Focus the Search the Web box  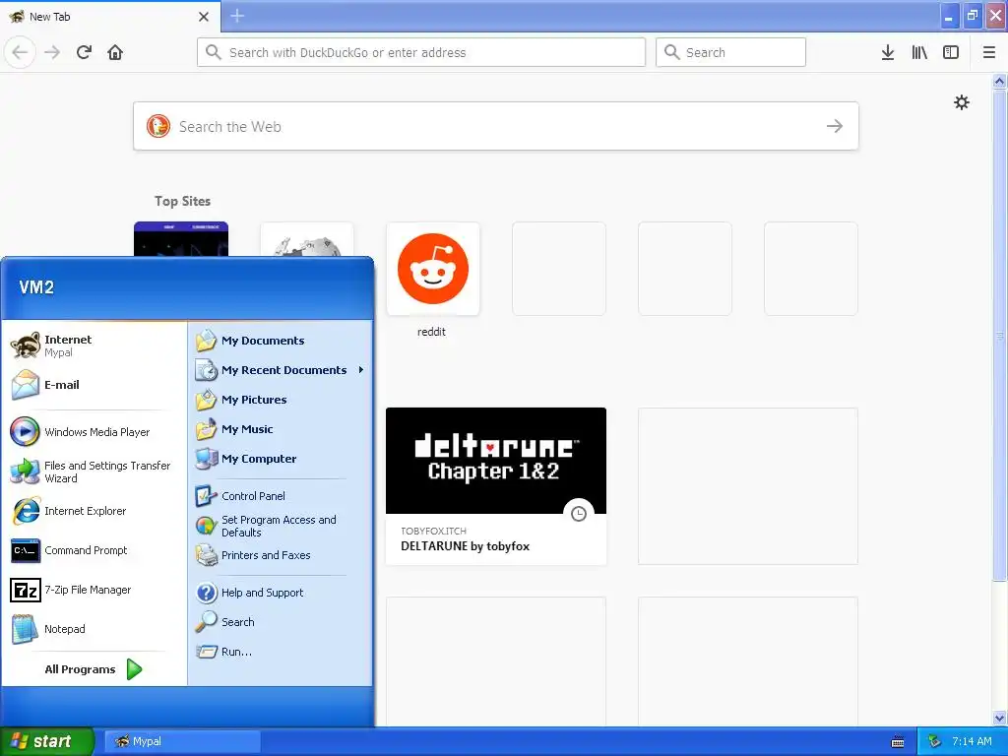(496, 126)
